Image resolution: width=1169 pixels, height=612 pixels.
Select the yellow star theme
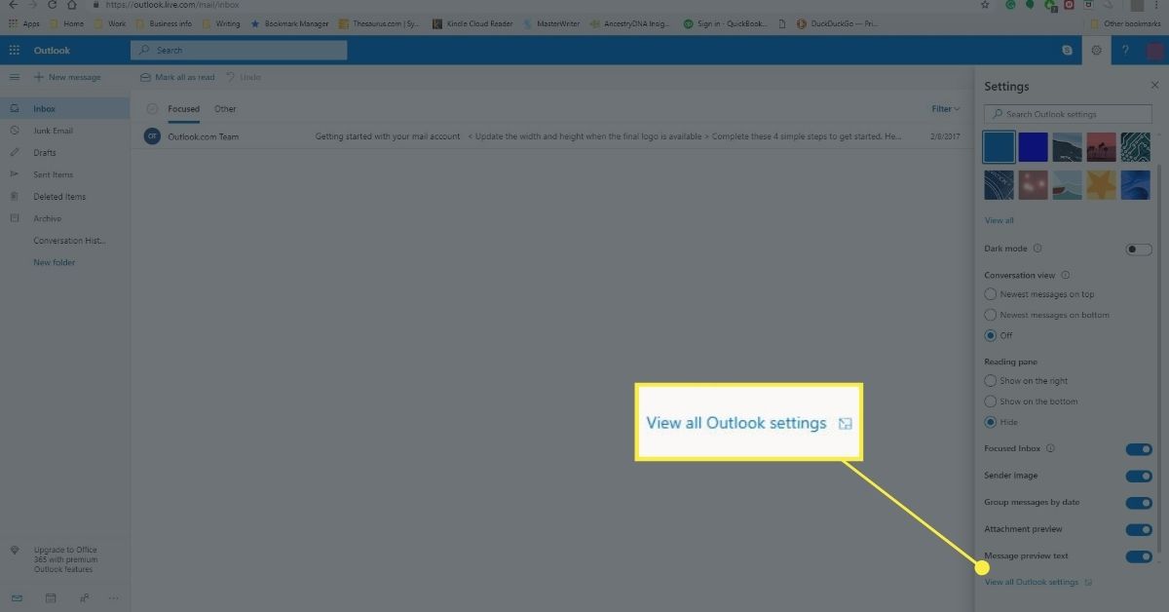[x=1102, y=184]
